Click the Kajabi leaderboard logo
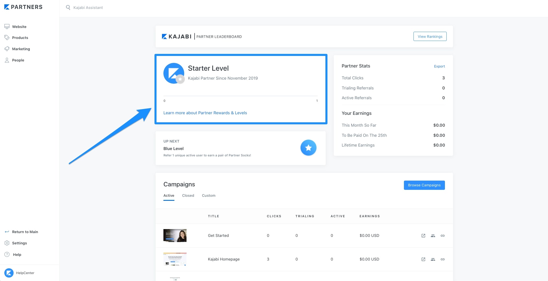 [177, 37]
